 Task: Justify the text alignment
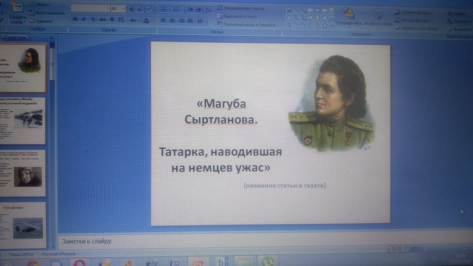[190, 20]
